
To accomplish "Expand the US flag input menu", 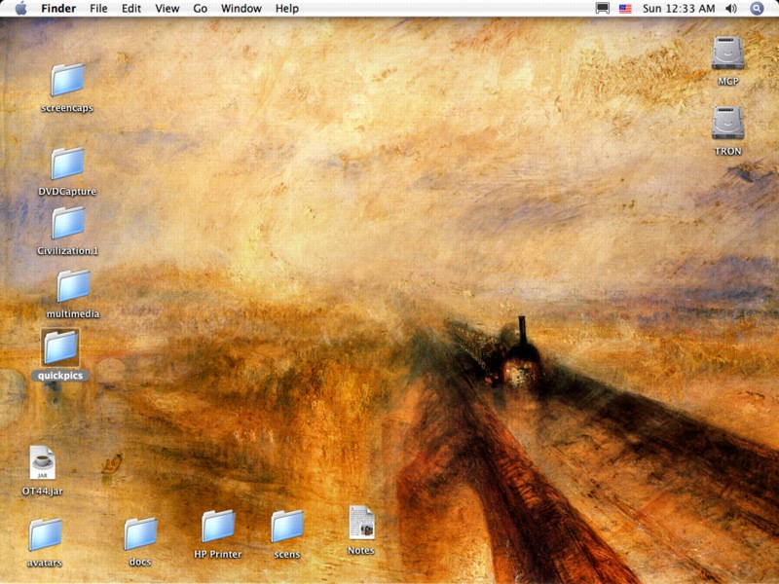I will coord(625,9).
